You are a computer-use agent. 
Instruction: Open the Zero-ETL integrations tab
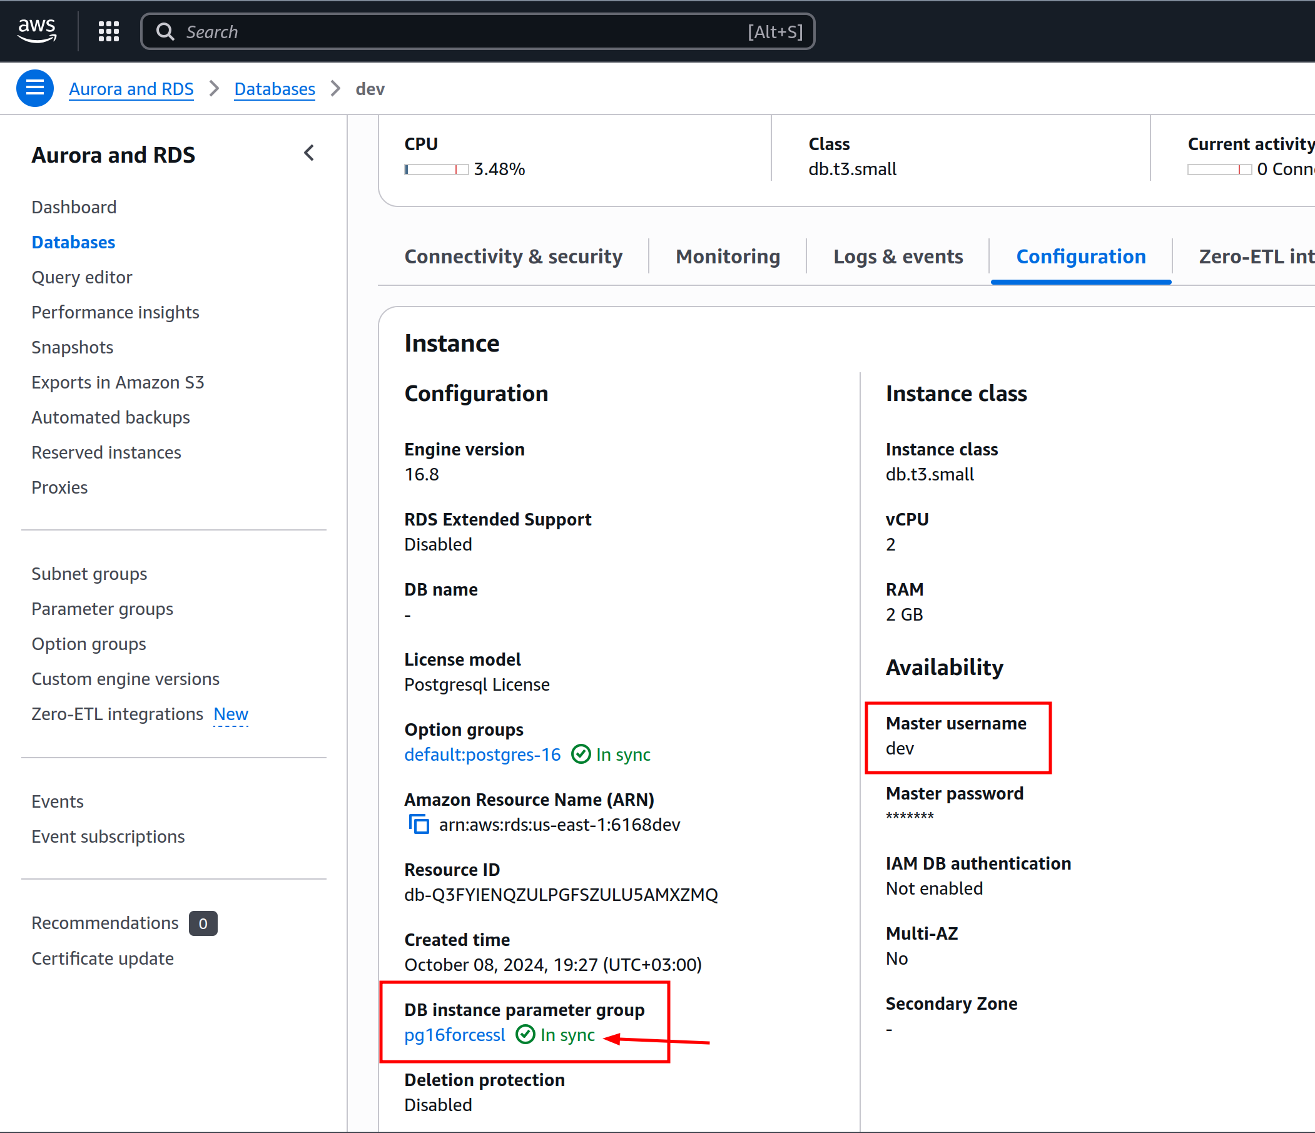[1257, 256]
